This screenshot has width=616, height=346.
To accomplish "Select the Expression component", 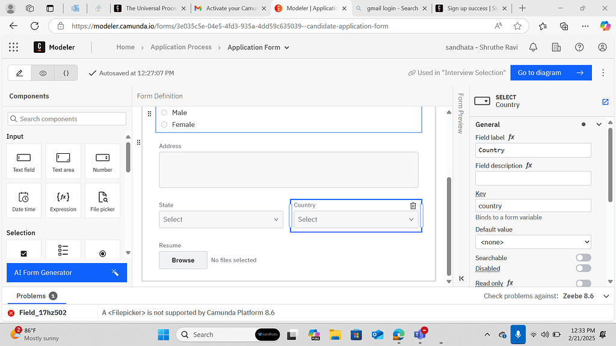I will pos(63,200).
